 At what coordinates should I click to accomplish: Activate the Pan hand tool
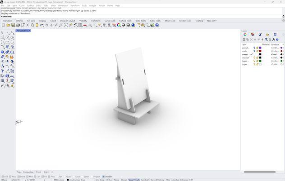tap(47, 25)
